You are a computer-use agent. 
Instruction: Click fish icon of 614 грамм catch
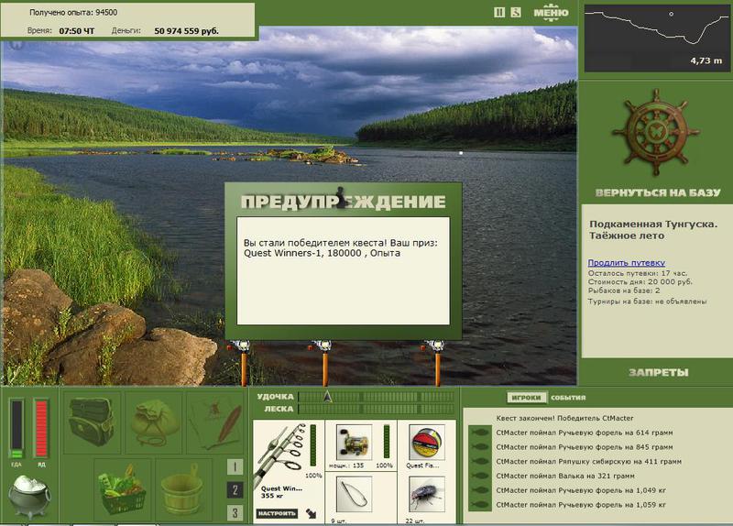(x=479, y=433)
